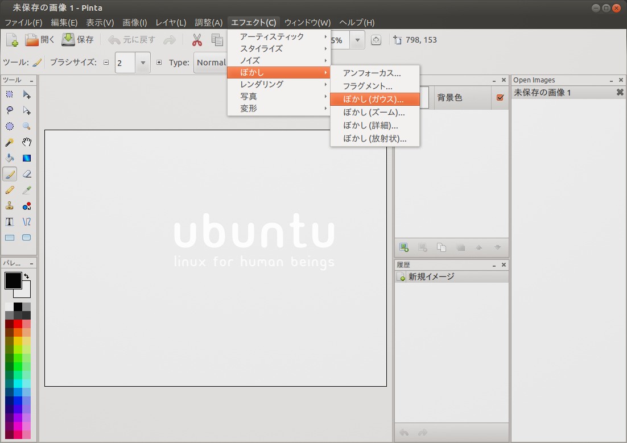627x443 pixels.
Task: Choose ぼかし (詳細)... menu entry
Action: point(375,126)
